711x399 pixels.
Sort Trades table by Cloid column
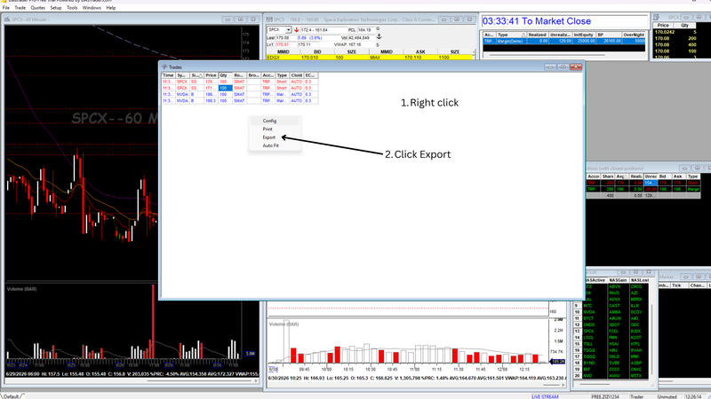tap(297, 75)
